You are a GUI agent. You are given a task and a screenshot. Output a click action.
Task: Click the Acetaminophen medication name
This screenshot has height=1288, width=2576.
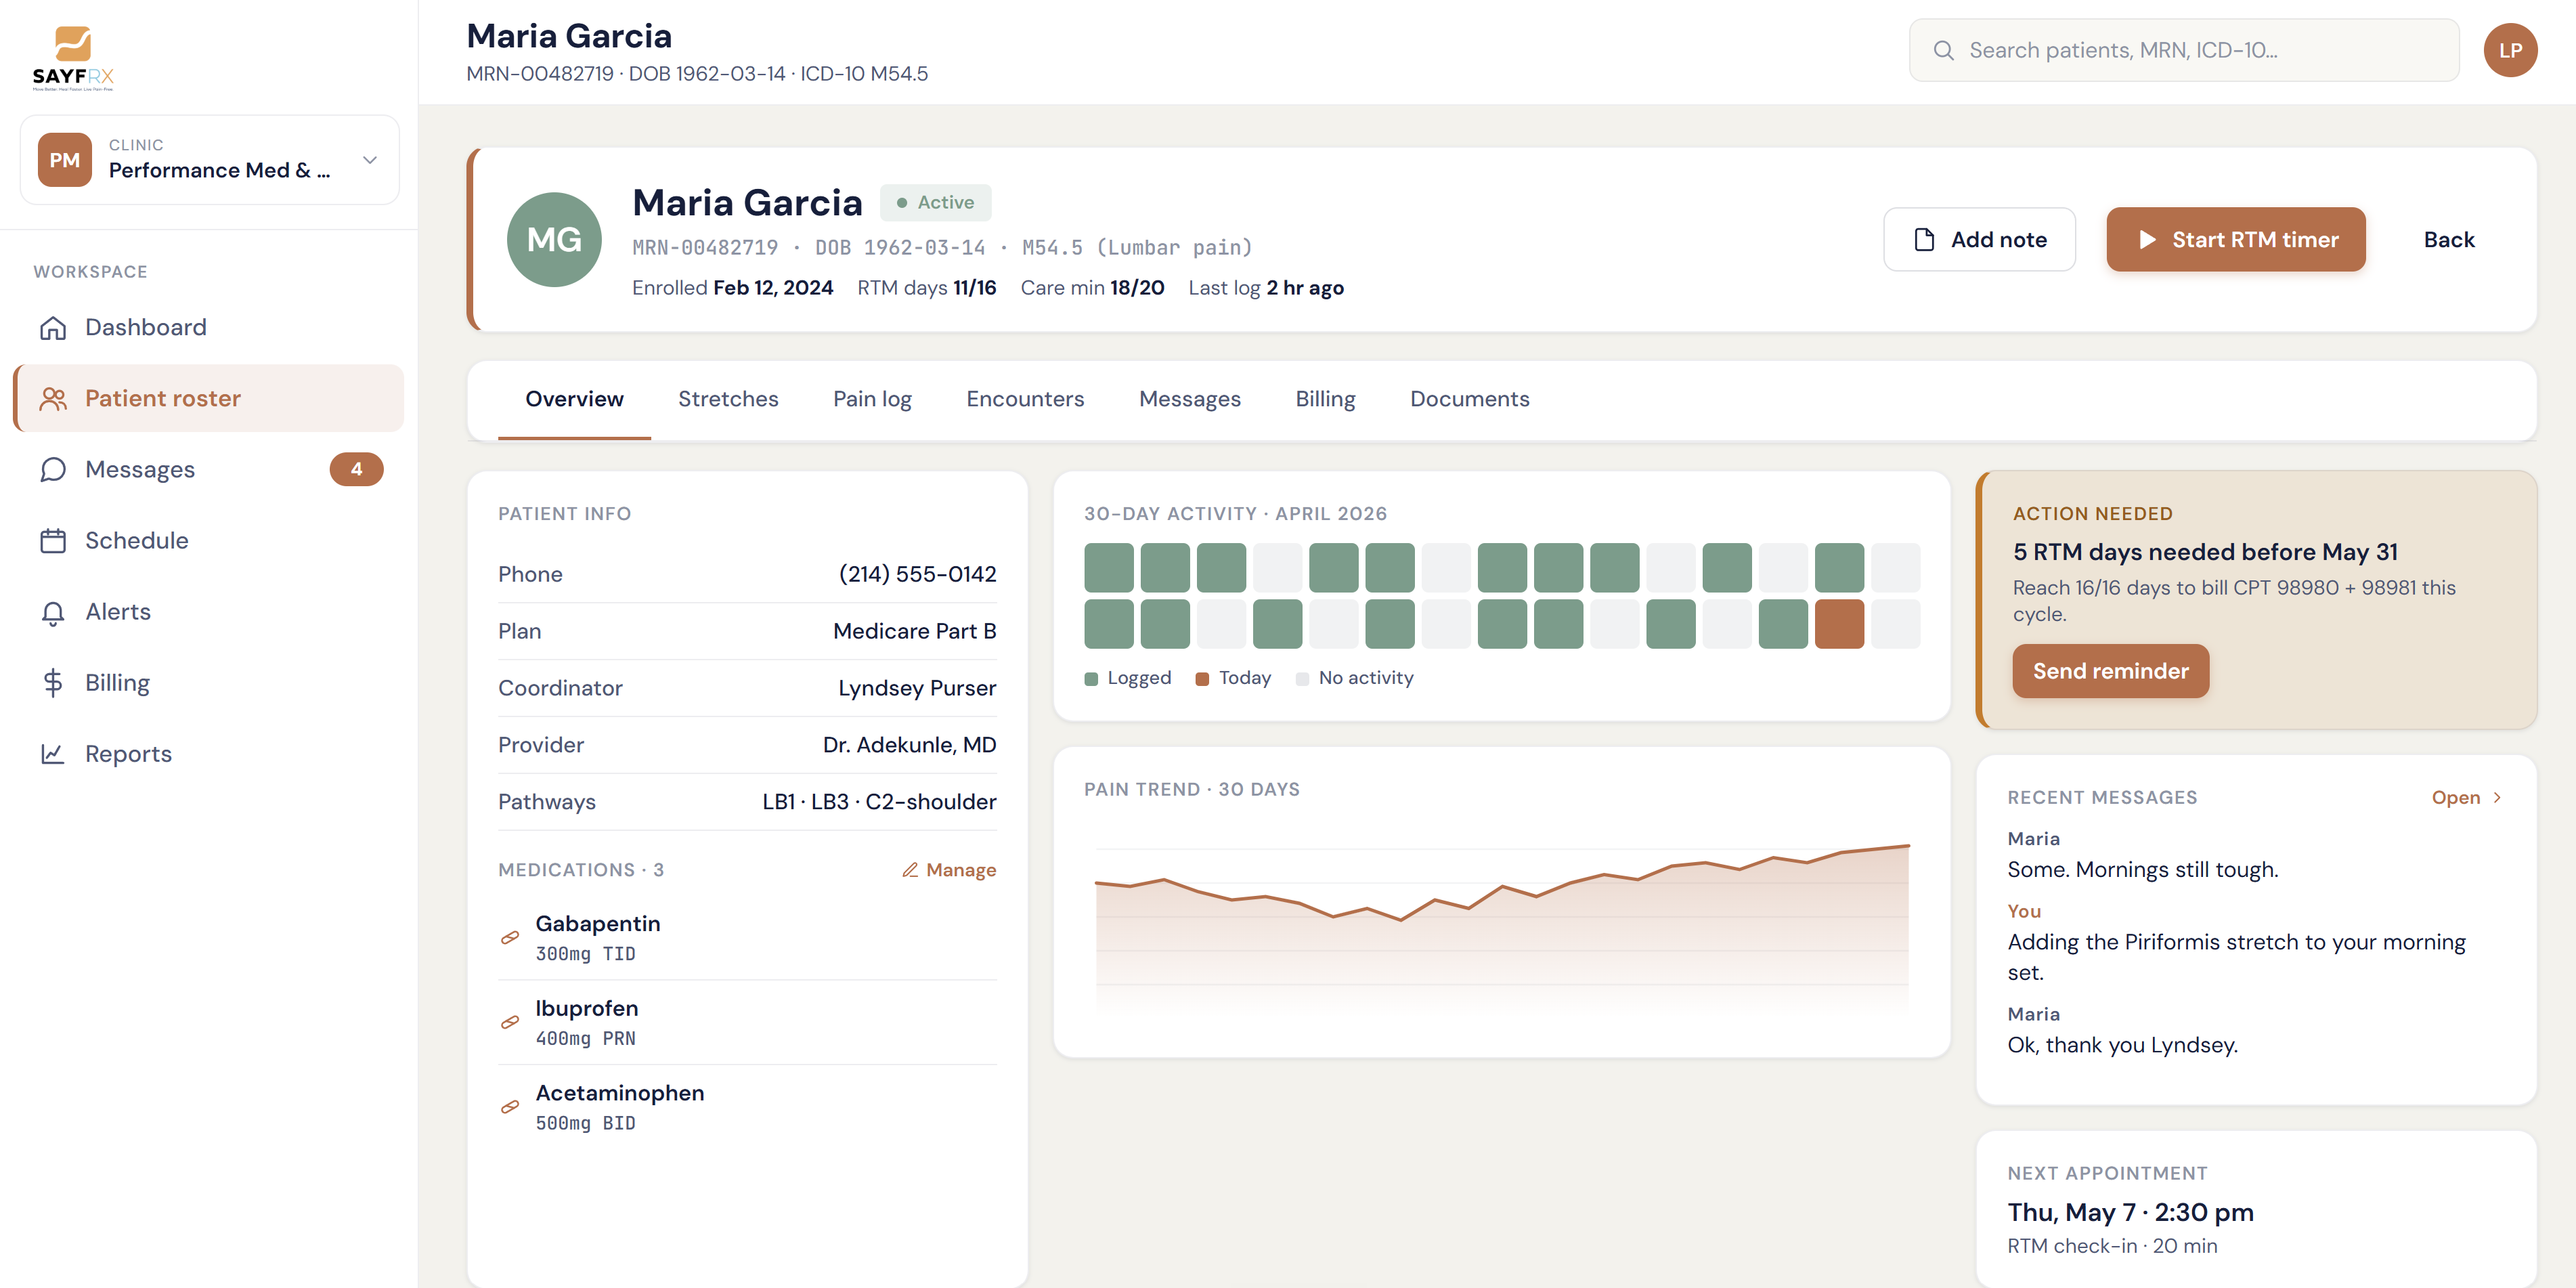tap(619, 1094)
